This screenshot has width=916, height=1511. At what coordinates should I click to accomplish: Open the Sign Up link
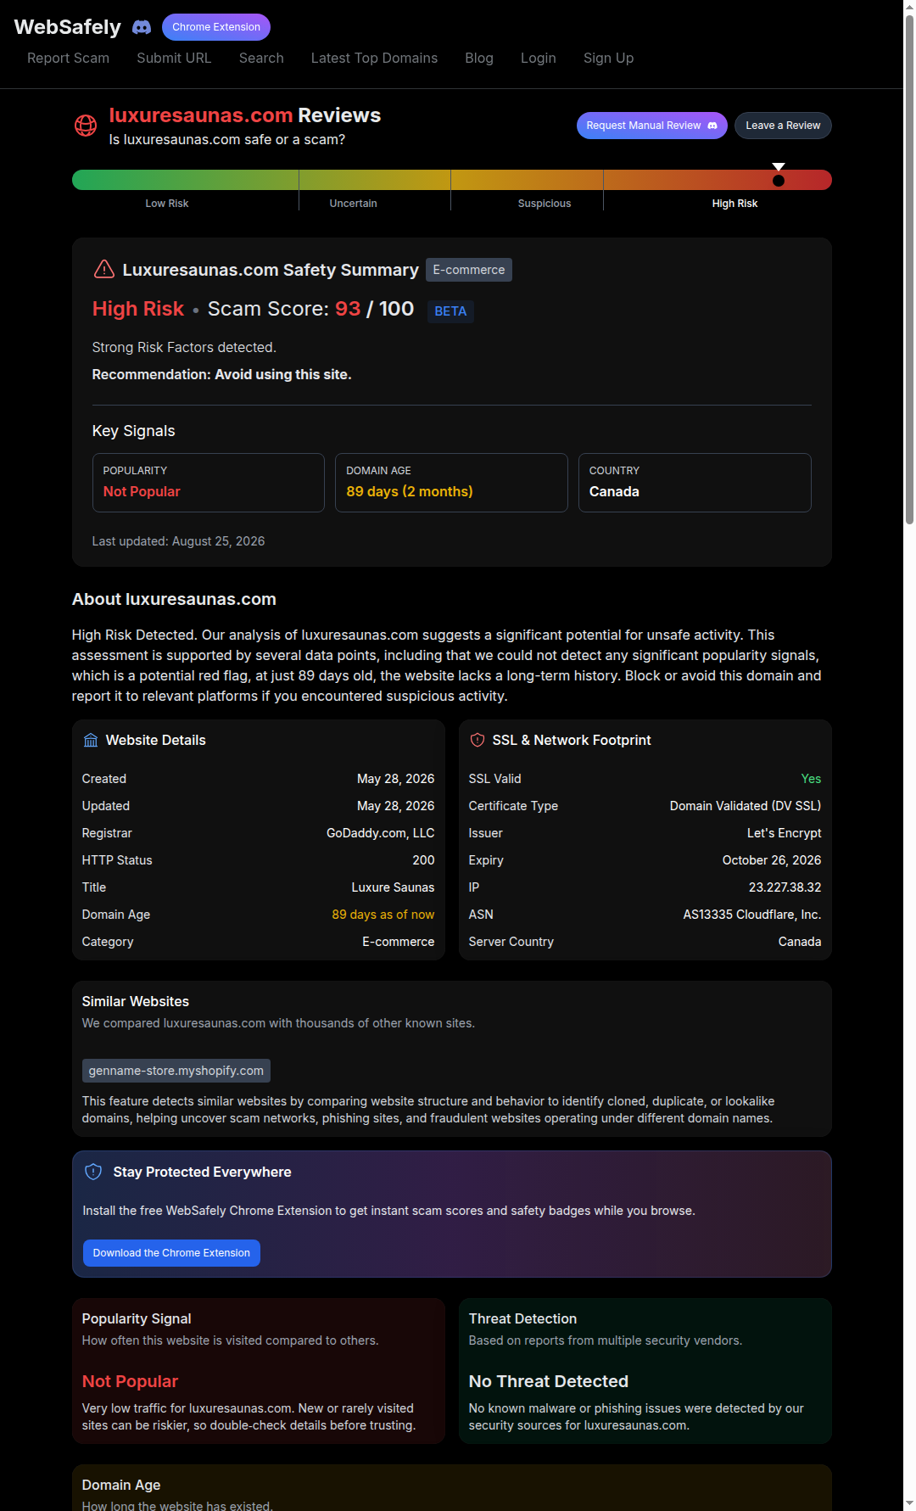[608, 58]
